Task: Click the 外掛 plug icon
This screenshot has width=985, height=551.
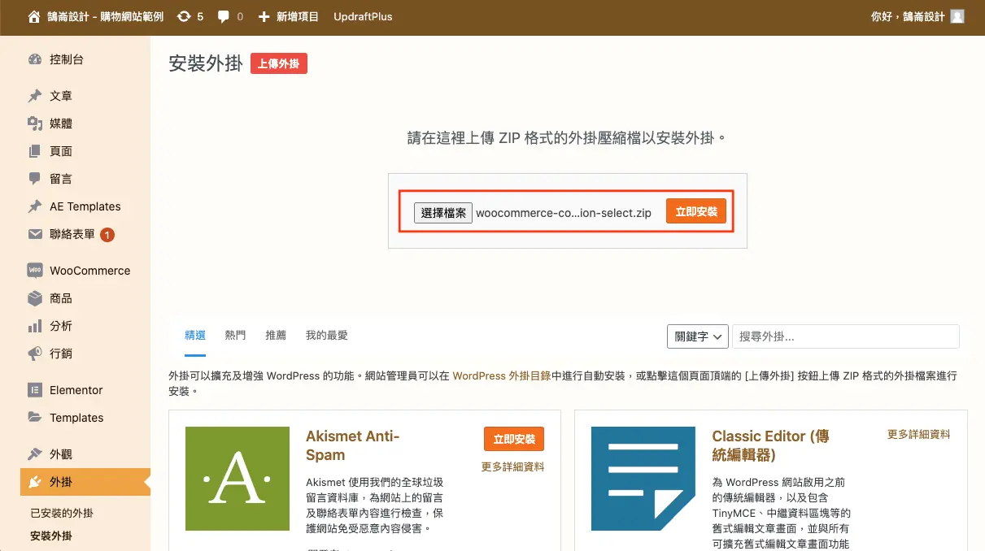Action: coord(34,482)
